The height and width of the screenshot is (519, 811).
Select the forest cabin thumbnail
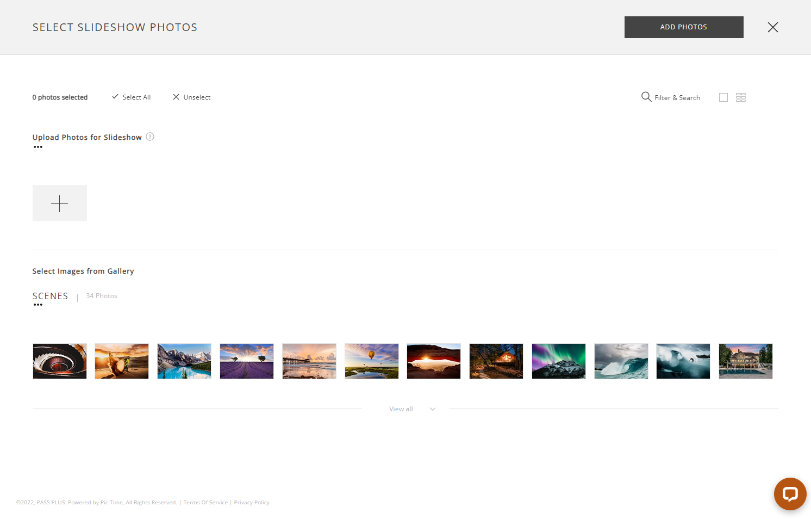pos(496,361)
